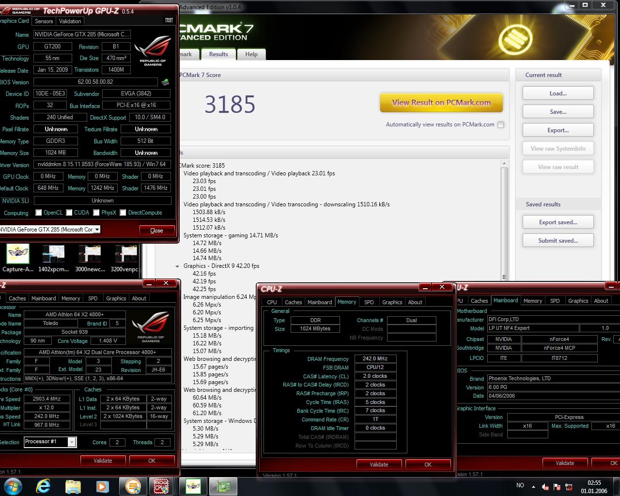Screen dimensions: 620x496
Task: Click the GPU-Z screenshot camera icon
Action: [169, 20]
